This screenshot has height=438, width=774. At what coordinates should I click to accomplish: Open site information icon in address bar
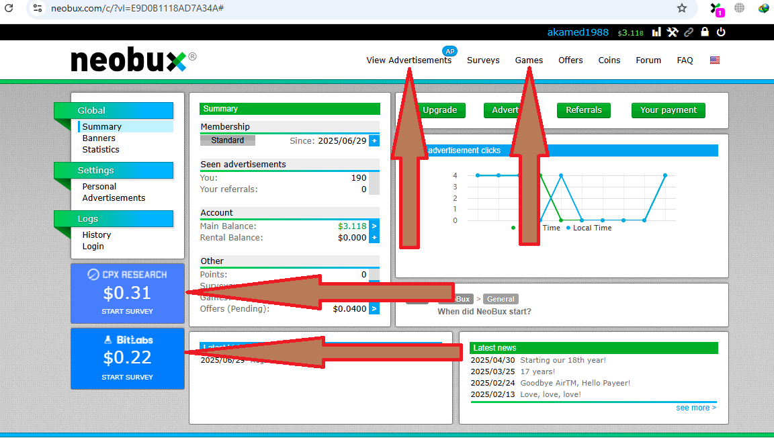(38, 8)
